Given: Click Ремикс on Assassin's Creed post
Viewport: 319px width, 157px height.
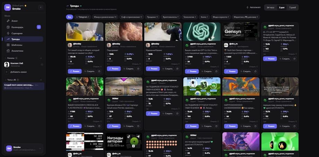Looking at the screenshot, I should [x=75, y=126].
